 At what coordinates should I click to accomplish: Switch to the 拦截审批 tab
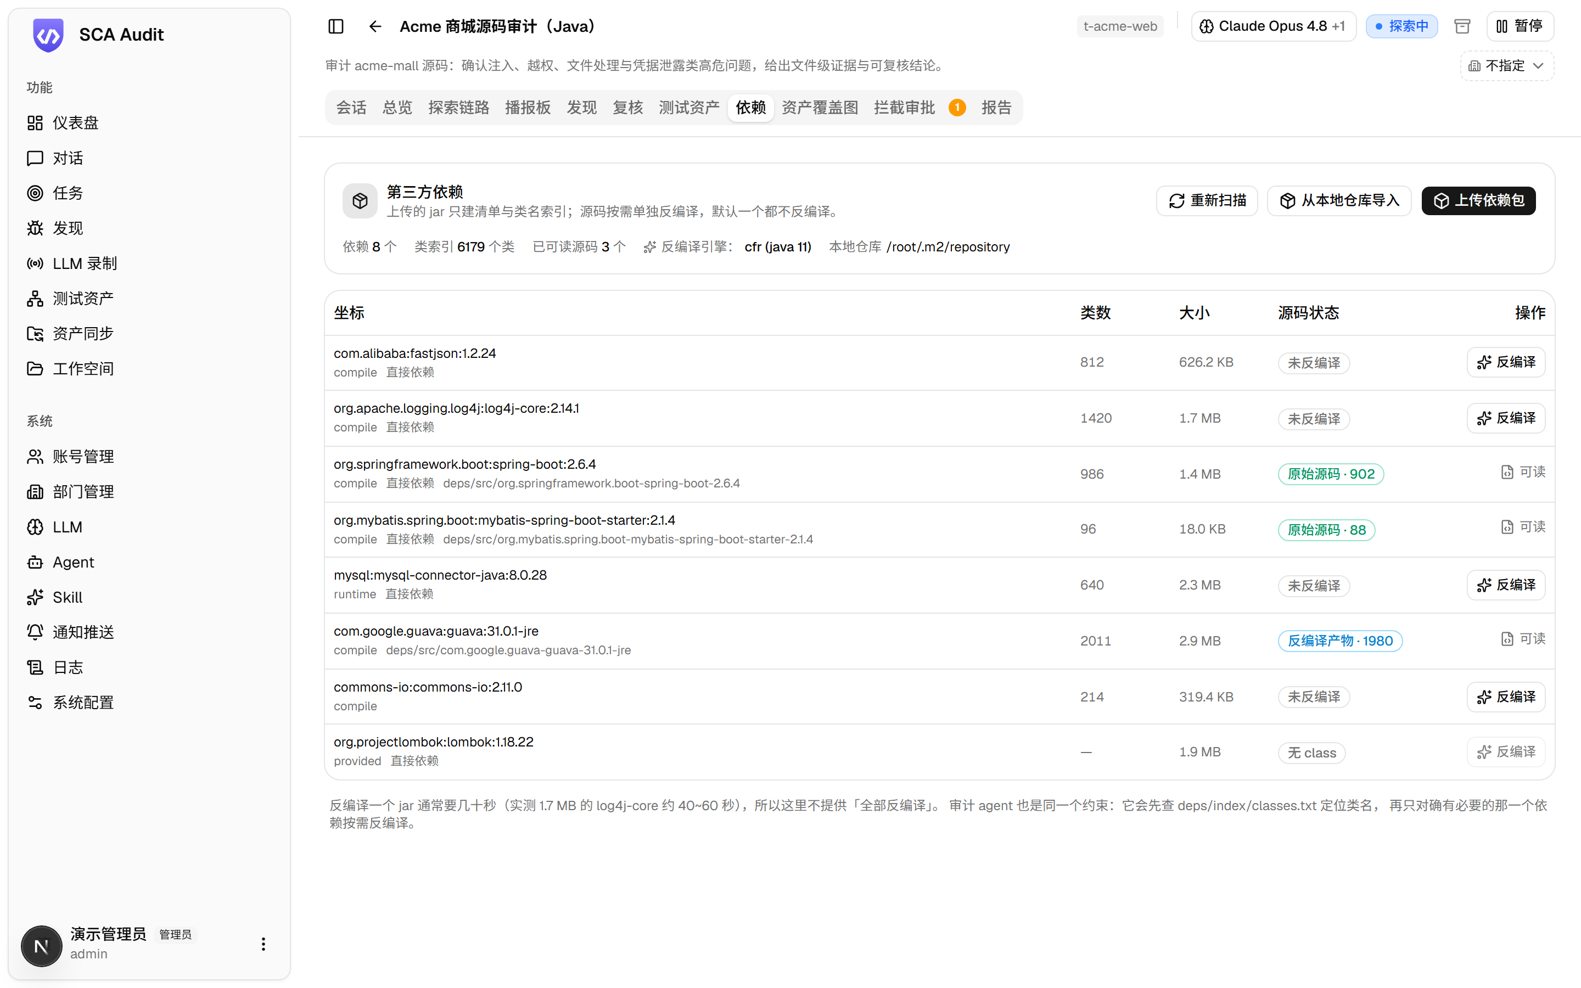[919, 107]
